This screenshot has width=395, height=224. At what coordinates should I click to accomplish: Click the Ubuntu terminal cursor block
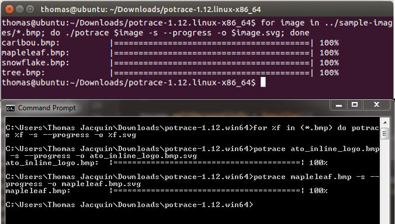pos(263,82)
